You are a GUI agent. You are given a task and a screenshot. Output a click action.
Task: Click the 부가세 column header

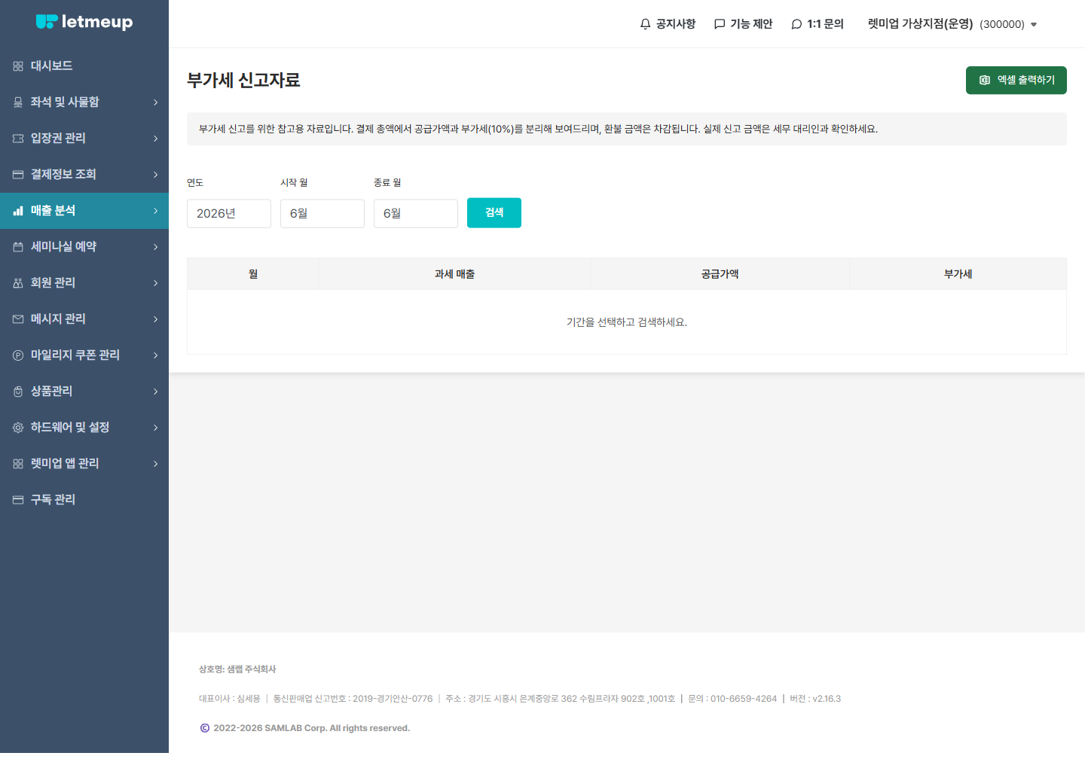pyautogui.click(x=958, y=274)
